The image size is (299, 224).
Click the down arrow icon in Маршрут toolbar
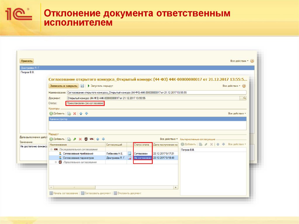(x=103, y=139)
